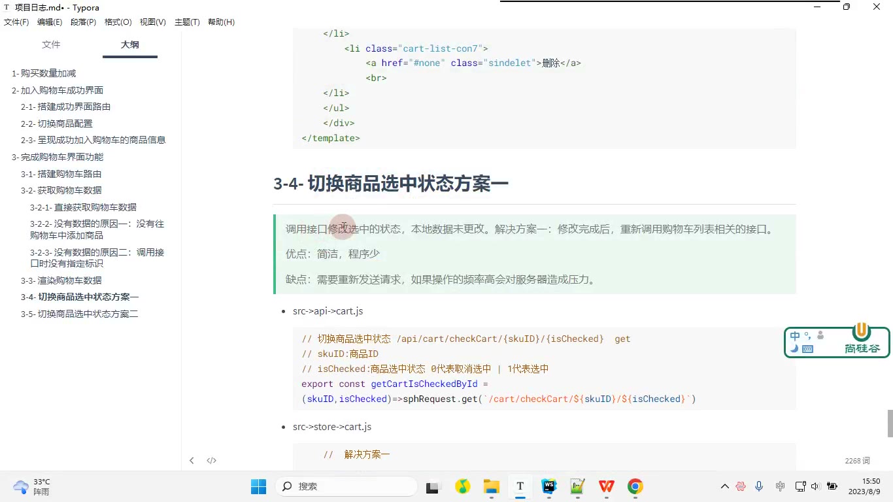Jump to 3-5- 切换商品选中状态方案二 heading
Viewport: 893px width, 502px height.
point(79,314)
